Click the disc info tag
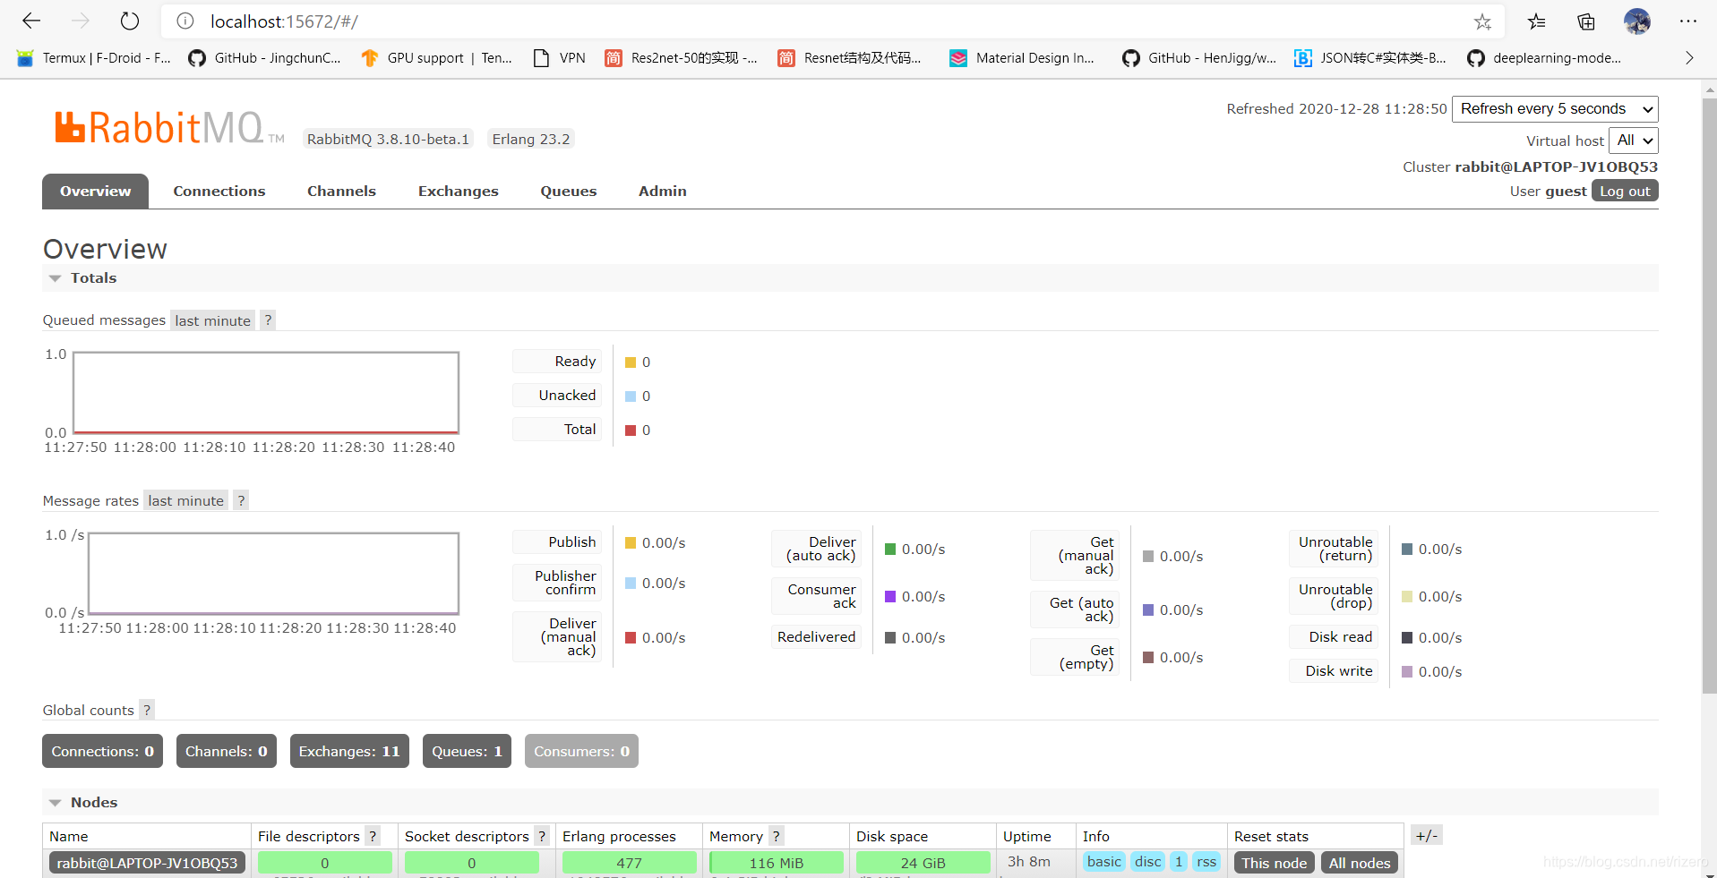This screenshot has height=878, width=1717. [x=1147, y=862]
